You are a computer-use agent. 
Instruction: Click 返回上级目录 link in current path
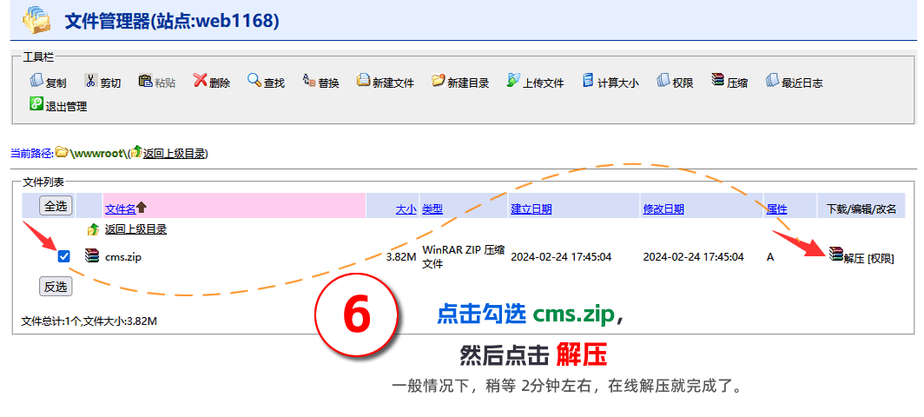click(174, 154)
